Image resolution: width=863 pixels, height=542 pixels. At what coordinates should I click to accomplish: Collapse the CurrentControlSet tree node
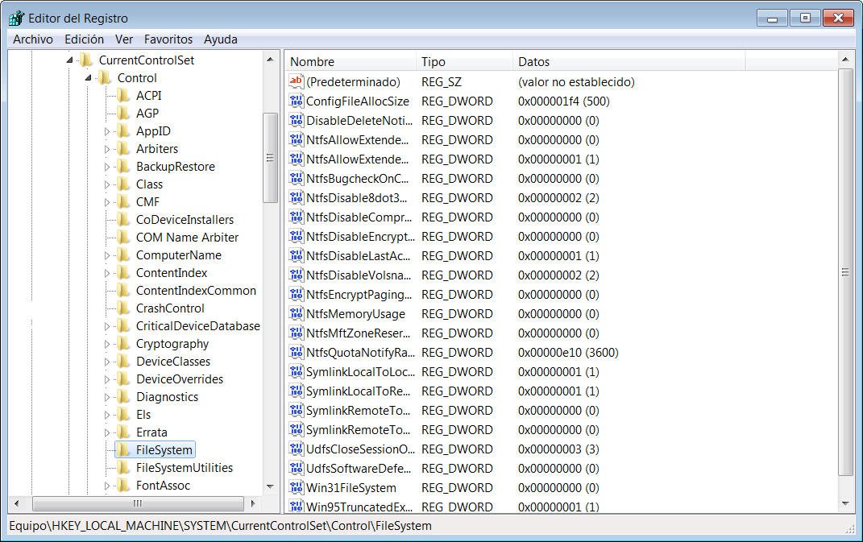coord(70,60)
